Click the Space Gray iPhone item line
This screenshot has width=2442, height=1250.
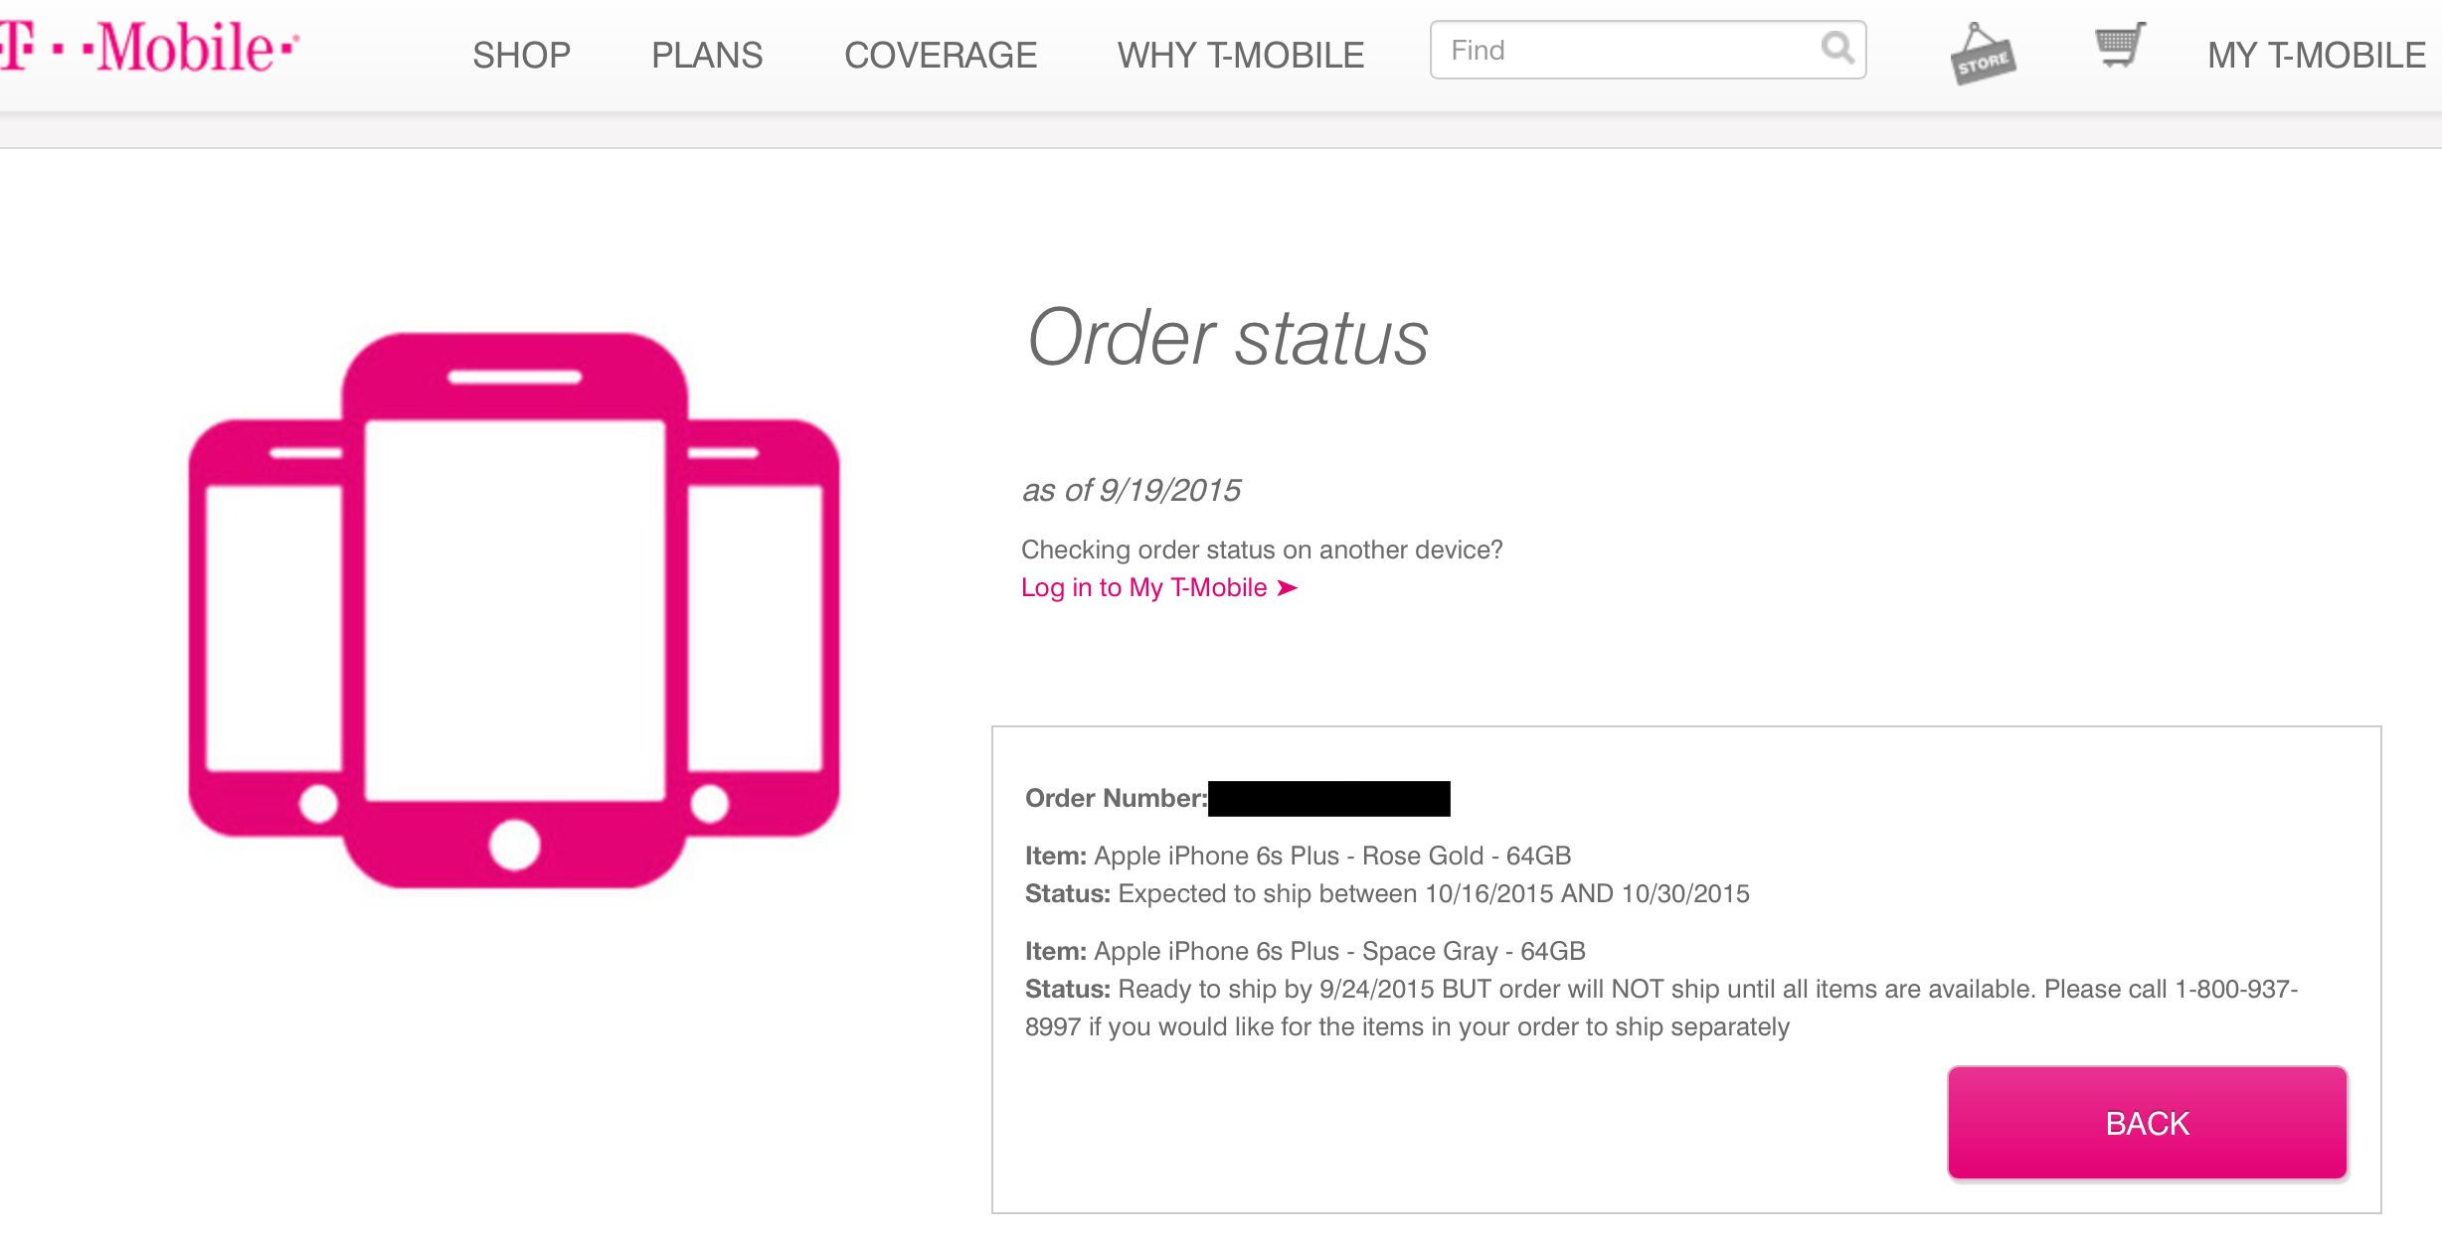tap(1305, 951)
